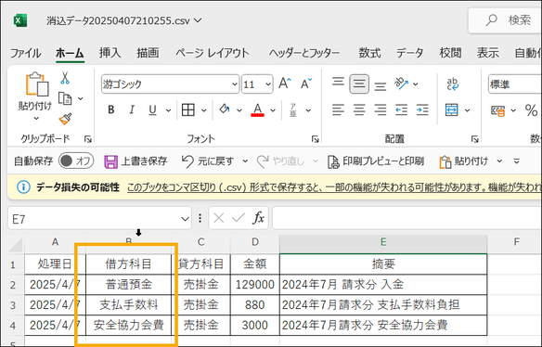The width and height of the screenshot is (542, 347).
Task: Switch to the 挿入 tab
Action: click(110, 53)
